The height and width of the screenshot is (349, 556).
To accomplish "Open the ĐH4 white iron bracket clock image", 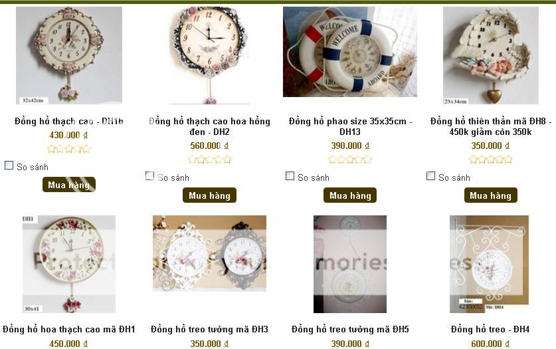I will [x=490, y=264].
